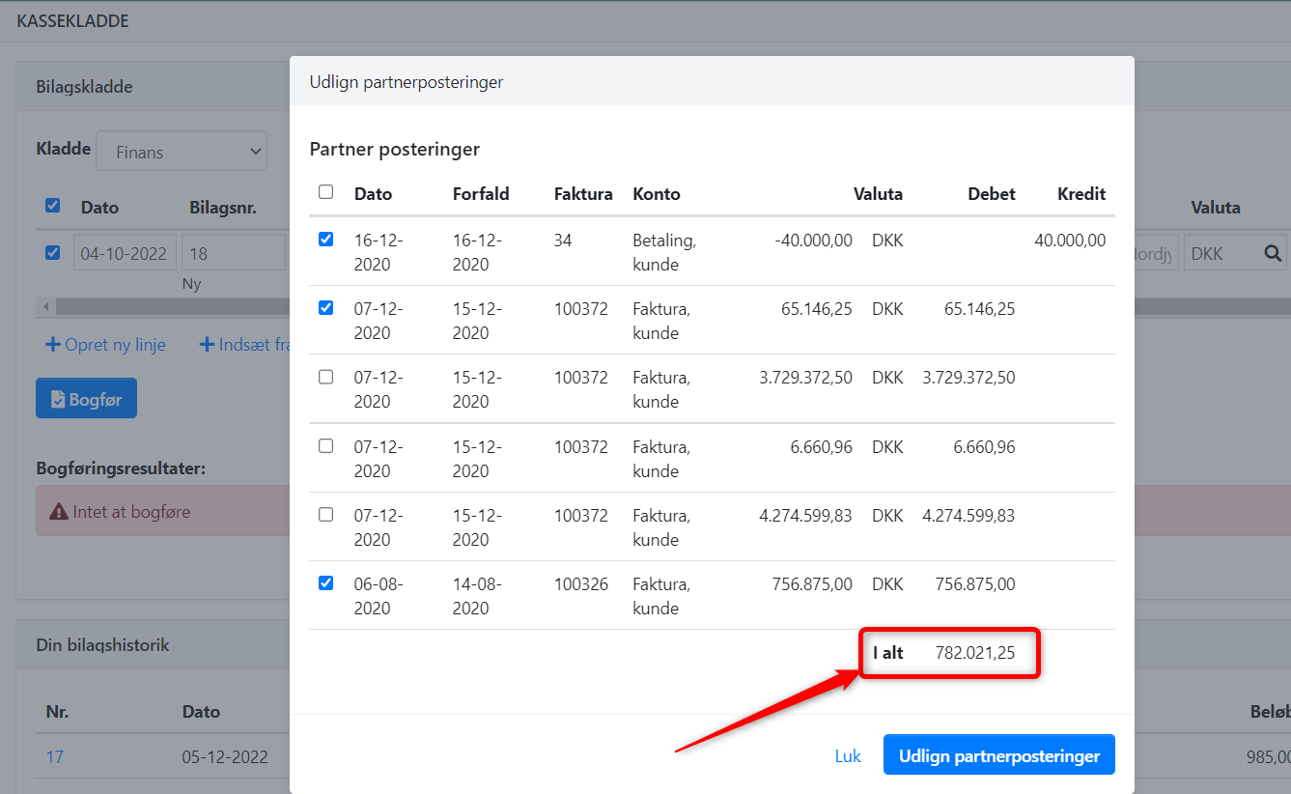The height and width of the screenshot is (794, 1291).
Task: Click the Bogfør button
Action: point(86,399)
